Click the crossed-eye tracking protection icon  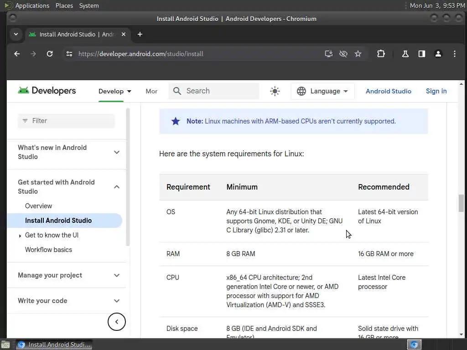point(343,54)
